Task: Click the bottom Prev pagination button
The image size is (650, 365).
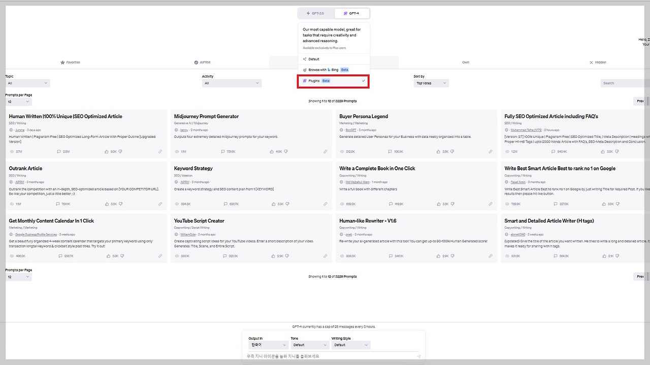Action: click(640, 276)
